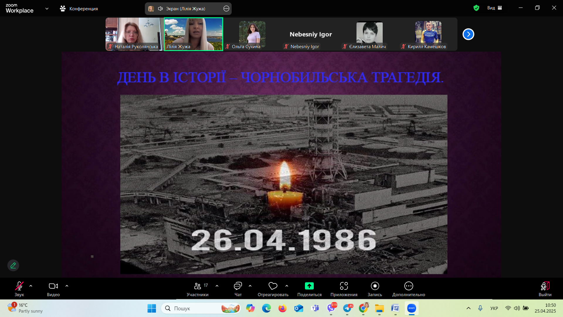
Task: Click the annotation pencil icon
Action: point(13,265)
